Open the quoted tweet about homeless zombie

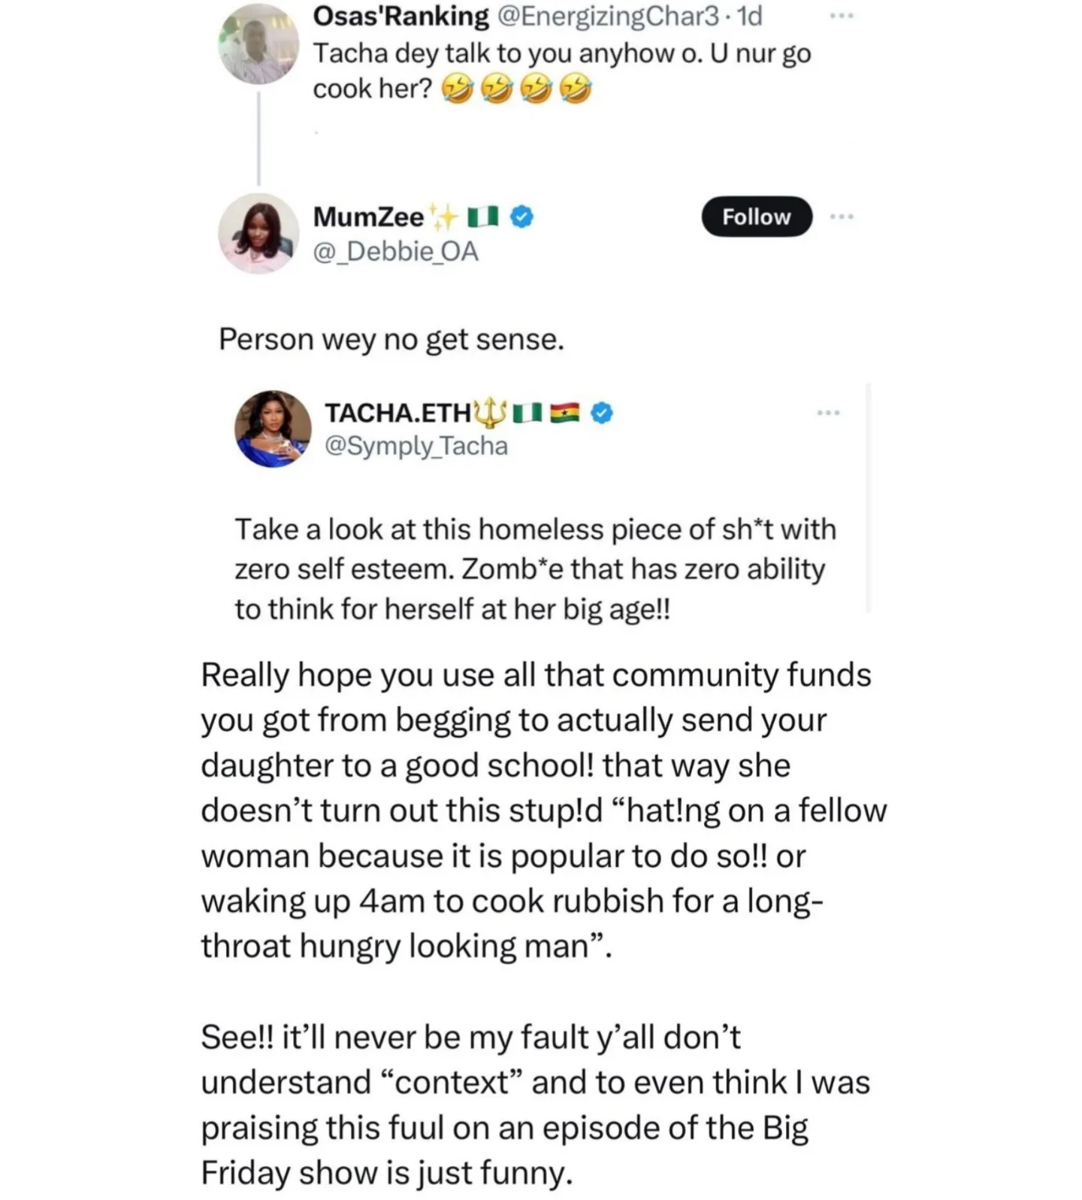(533, 569)
